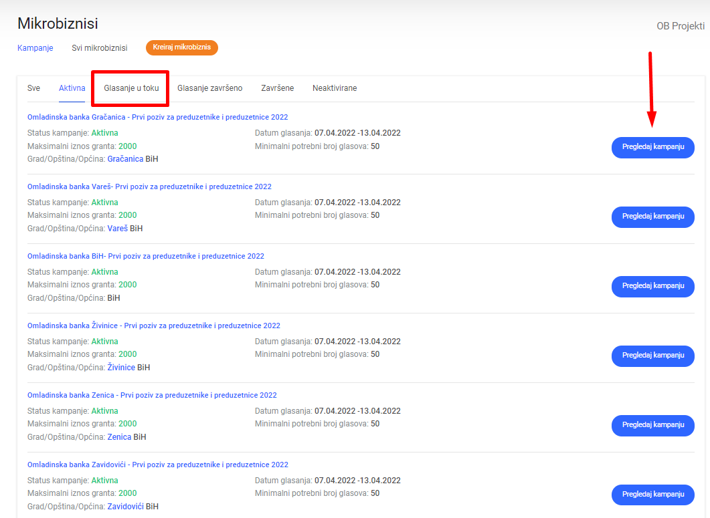Open Omladinska banka BiH campaign title
This screenshot has height=518, width=710.
[145, 256]
